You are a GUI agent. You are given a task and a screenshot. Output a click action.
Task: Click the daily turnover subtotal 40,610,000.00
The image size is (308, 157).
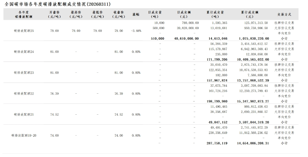coord(186,38)
